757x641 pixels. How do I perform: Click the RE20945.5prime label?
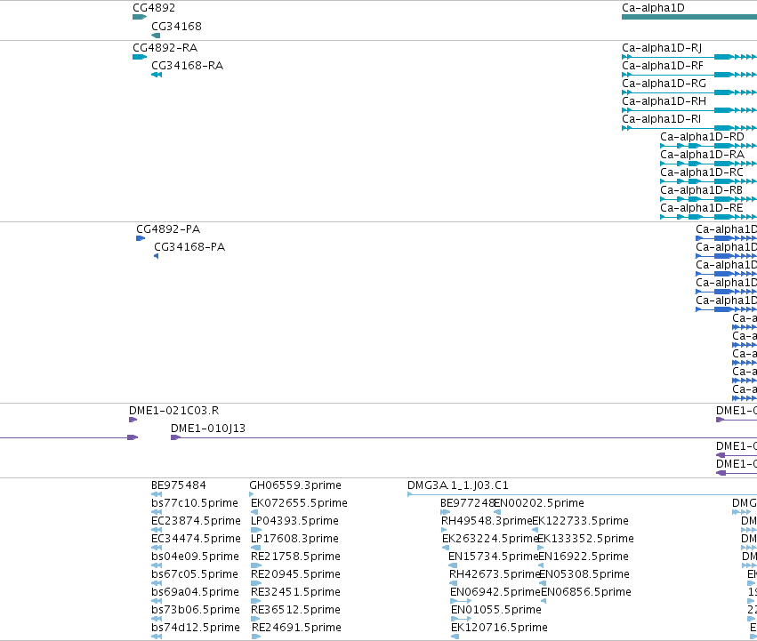[296, 575]
